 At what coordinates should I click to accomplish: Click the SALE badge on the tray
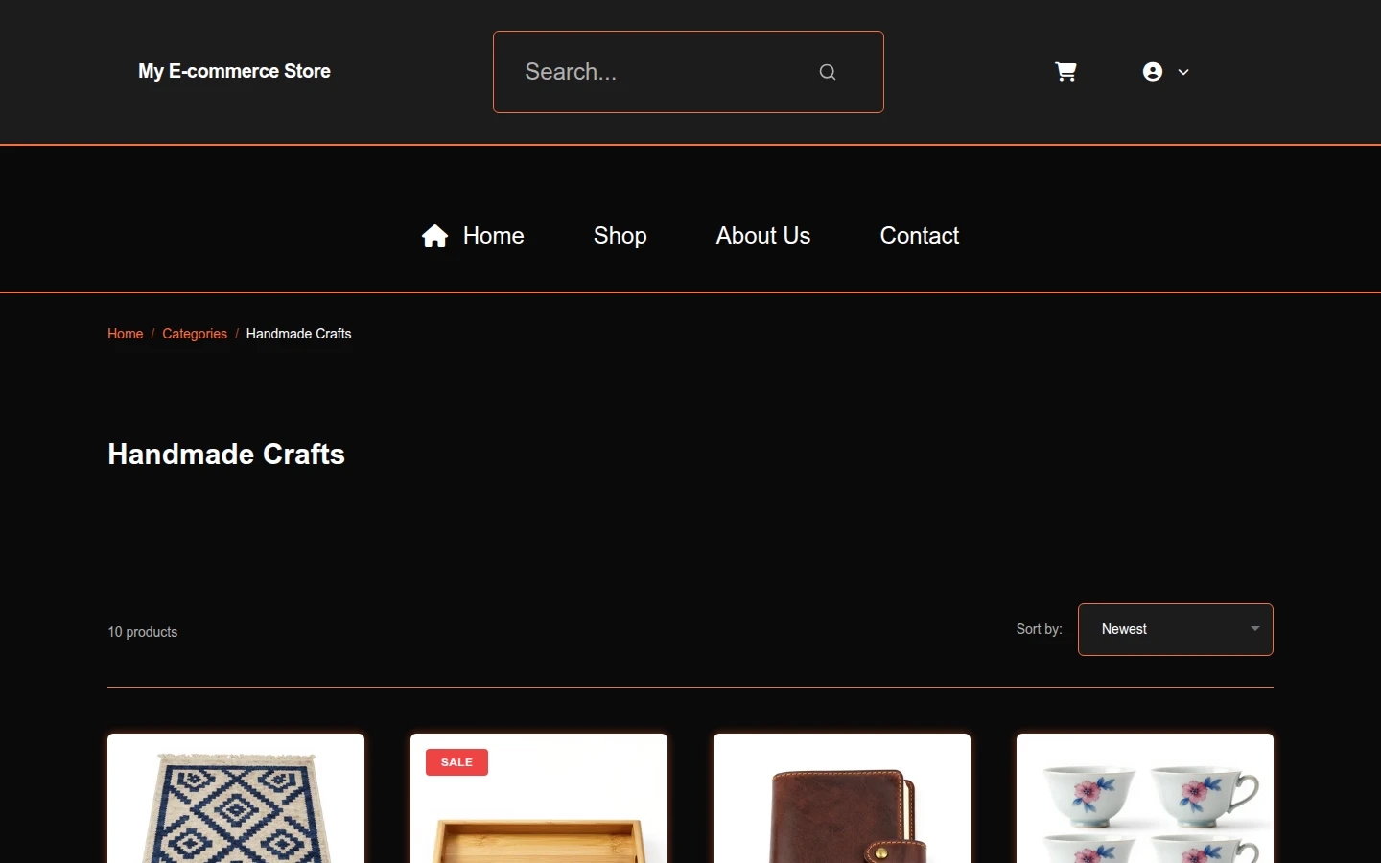tap(456, 762)
